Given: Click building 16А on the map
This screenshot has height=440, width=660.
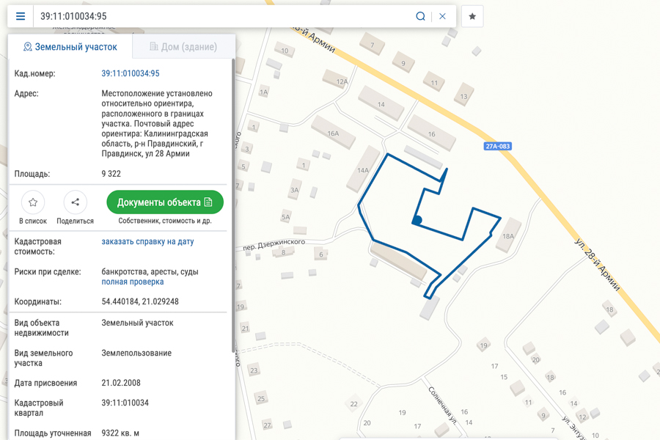Looking at the screenshot, I should (333, 133).
